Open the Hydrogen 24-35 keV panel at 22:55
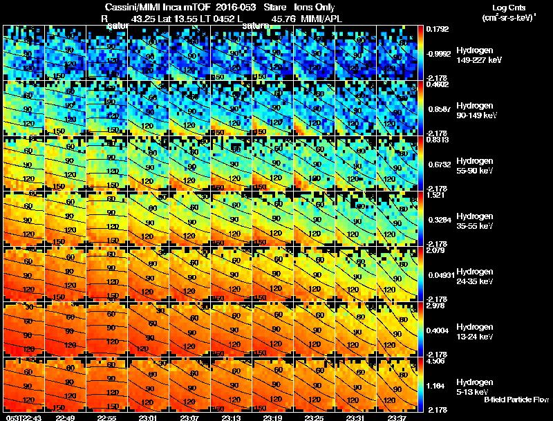Viewport: 553px width, 421px height. point(107,274)
